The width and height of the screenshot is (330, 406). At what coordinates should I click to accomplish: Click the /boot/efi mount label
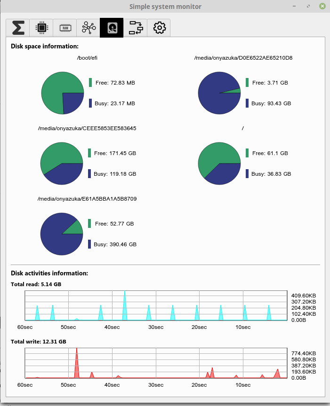pos(87,58)
